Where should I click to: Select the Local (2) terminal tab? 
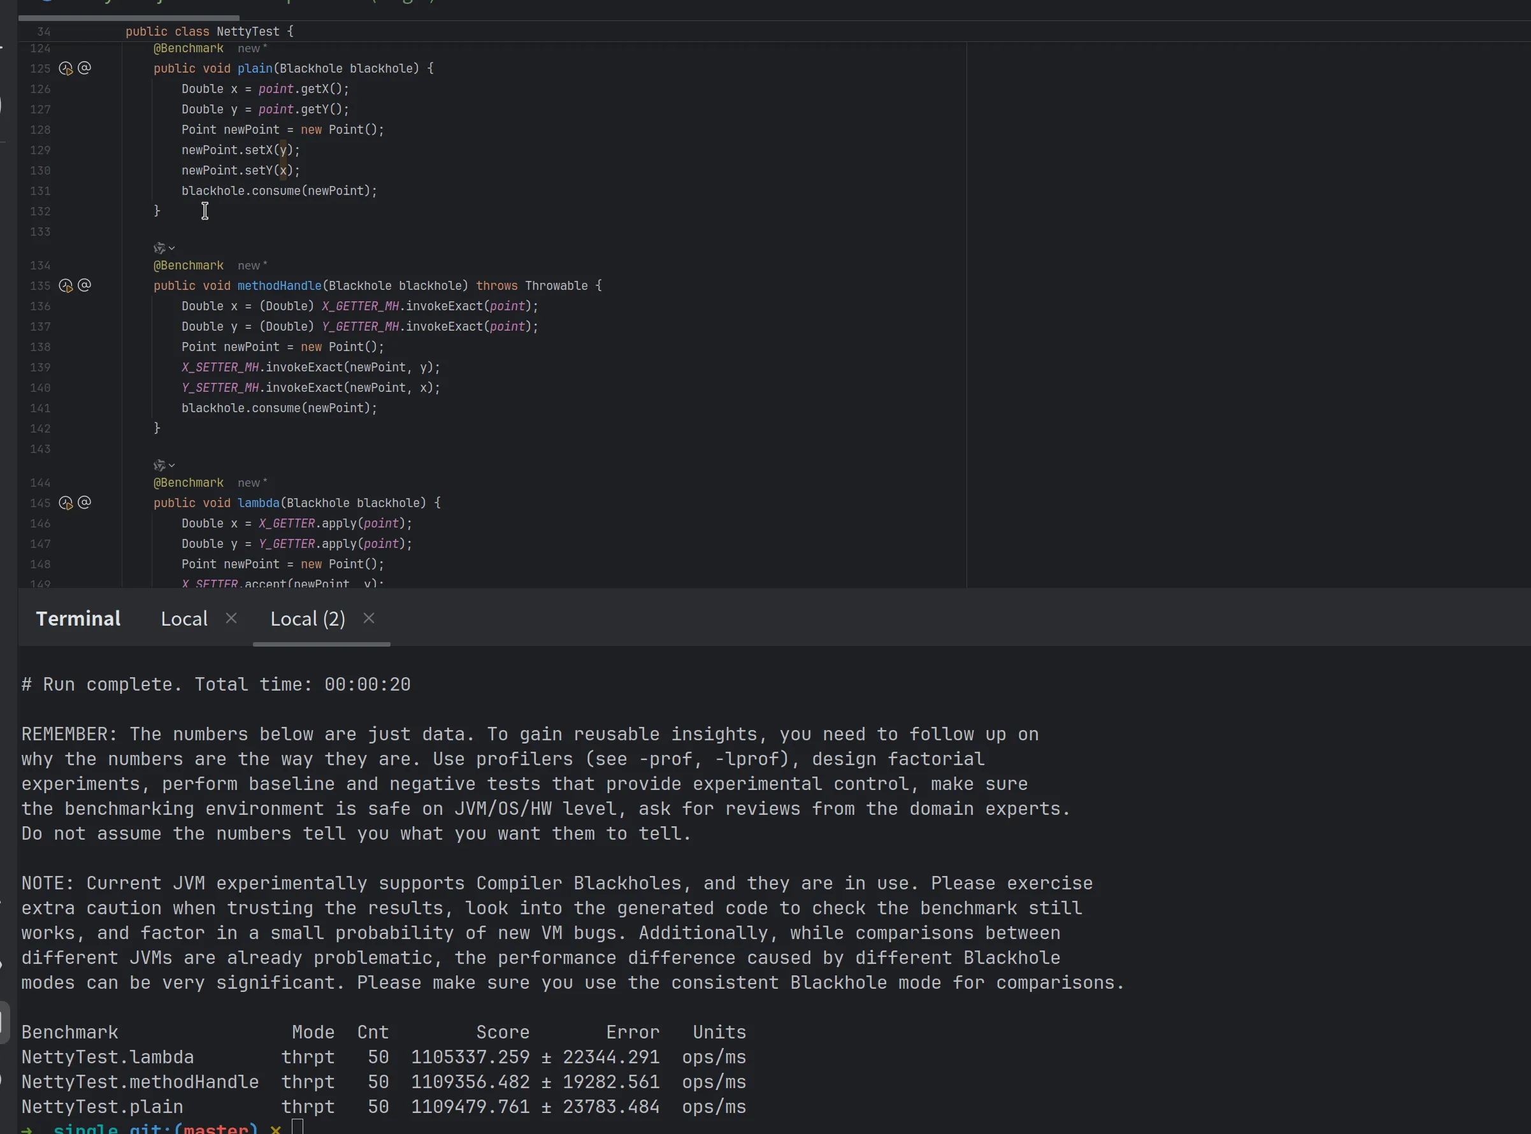pyautogui.click(x=308, y=619)
